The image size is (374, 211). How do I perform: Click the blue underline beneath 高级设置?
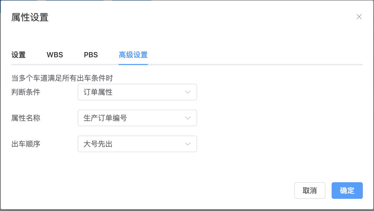click(133, 64)
